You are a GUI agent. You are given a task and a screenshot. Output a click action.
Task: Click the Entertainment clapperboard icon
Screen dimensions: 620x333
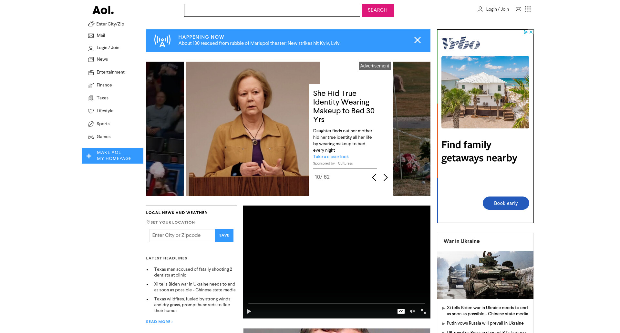91,72
